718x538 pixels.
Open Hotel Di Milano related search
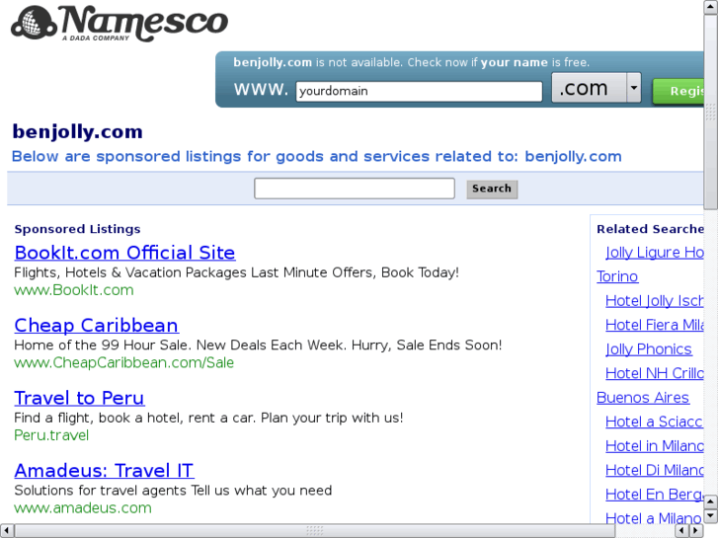point(655,470)
